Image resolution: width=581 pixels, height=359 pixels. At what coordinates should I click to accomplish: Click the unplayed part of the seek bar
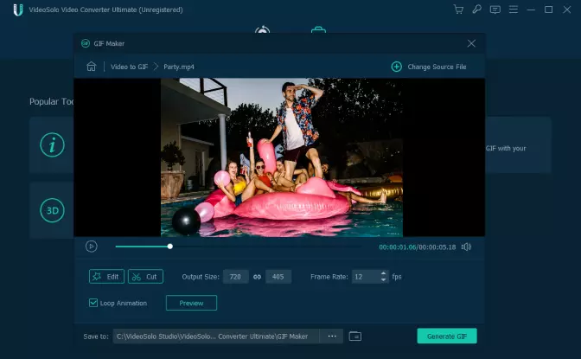[x=267, y=247]
